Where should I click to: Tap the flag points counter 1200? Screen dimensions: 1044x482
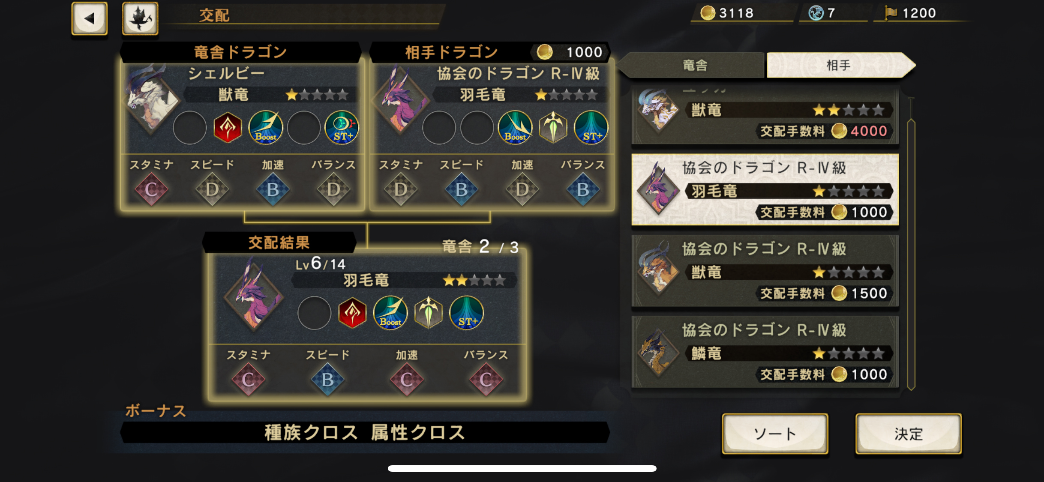click(910, 13)
